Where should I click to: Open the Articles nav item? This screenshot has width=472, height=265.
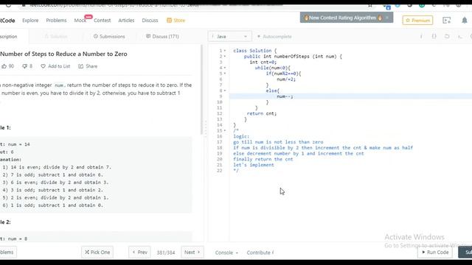click(x=126, y=21)
